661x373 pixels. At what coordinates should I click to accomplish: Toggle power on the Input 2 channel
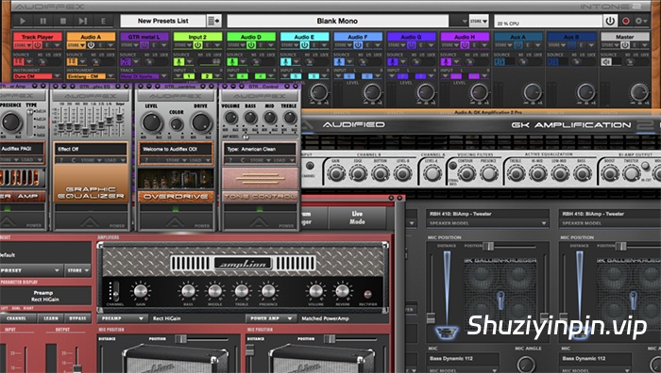[x=197, y=45]
